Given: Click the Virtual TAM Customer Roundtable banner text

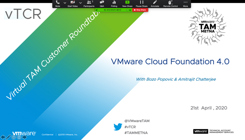Looking at the screenshot, I should pyautogui.click(x=53, y=55).
